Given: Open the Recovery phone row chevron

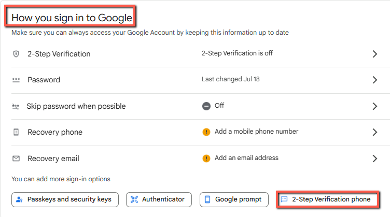Looking at the screenshot, I should tap(375, 132).
